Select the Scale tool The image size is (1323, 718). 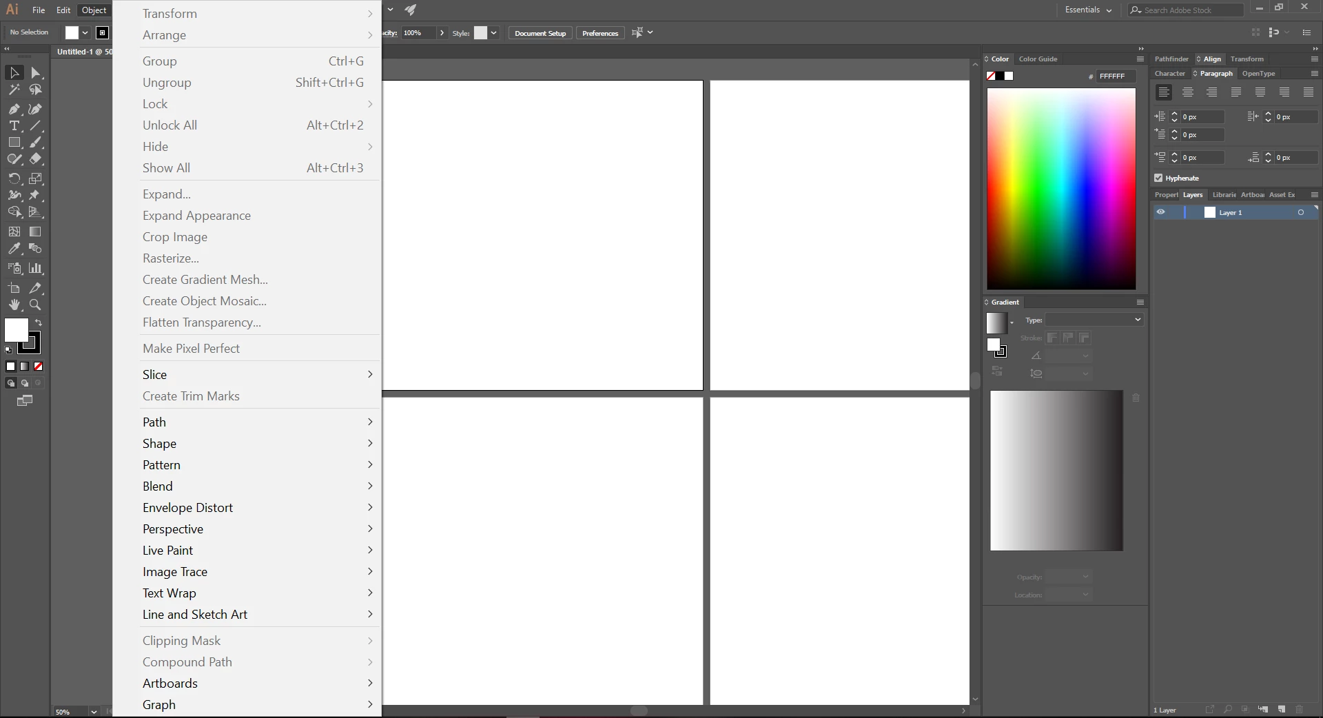coord(36,178)
